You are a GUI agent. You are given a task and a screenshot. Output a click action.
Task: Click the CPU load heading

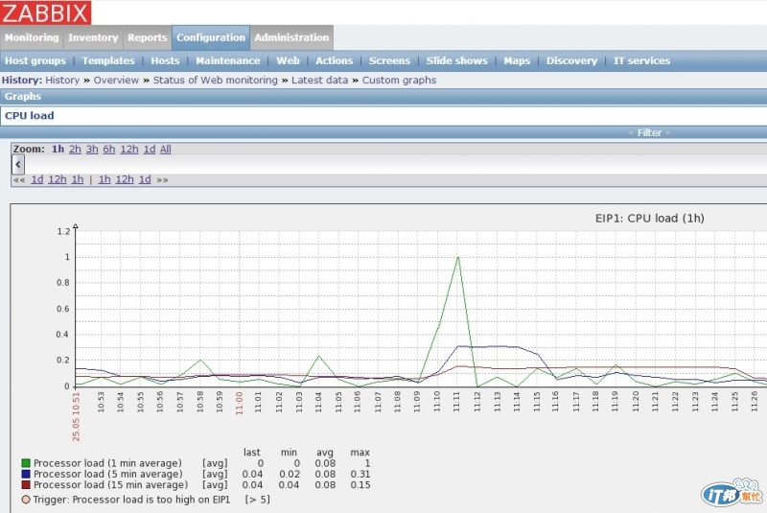coord(30,116)
